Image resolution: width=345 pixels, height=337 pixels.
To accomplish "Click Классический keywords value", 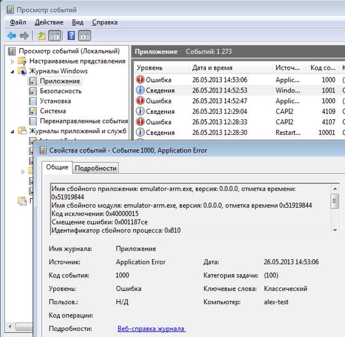I will tap(285, 289).
